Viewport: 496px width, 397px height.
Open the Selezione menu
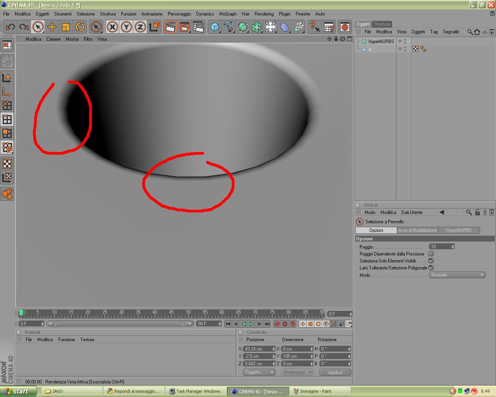click(86, 14)
